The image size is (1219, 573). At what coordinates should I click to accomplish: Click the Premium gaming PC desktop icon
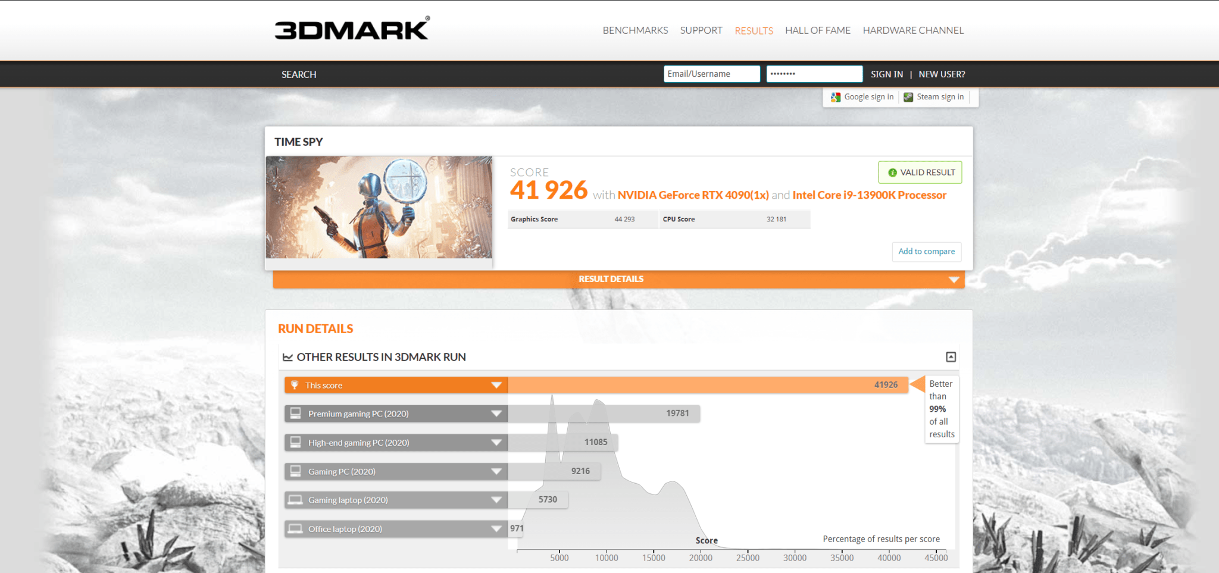295,414
